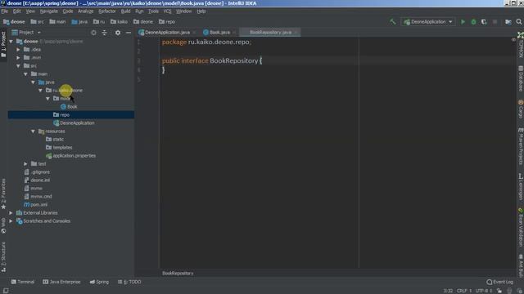Expand the .mvn folder

point(18,58)
